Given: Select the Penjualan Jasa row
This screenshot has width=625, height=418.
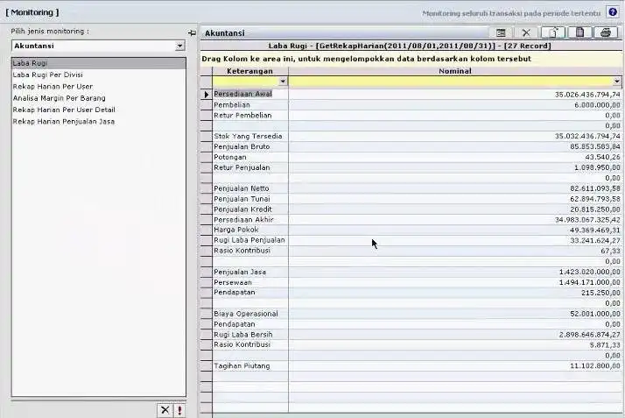Looking at the screenshot, I should (x=411, y=272).
